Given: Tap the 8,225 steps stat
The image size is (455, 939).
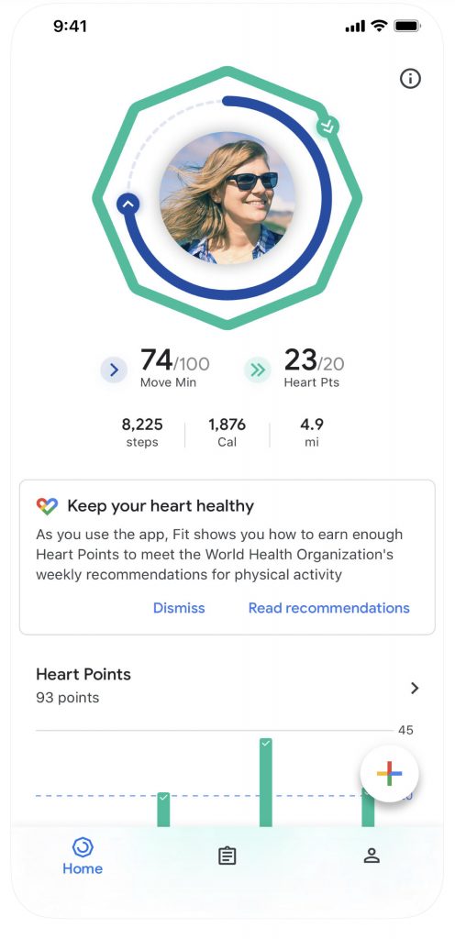Looking at the screenshot, I should 142,433.
